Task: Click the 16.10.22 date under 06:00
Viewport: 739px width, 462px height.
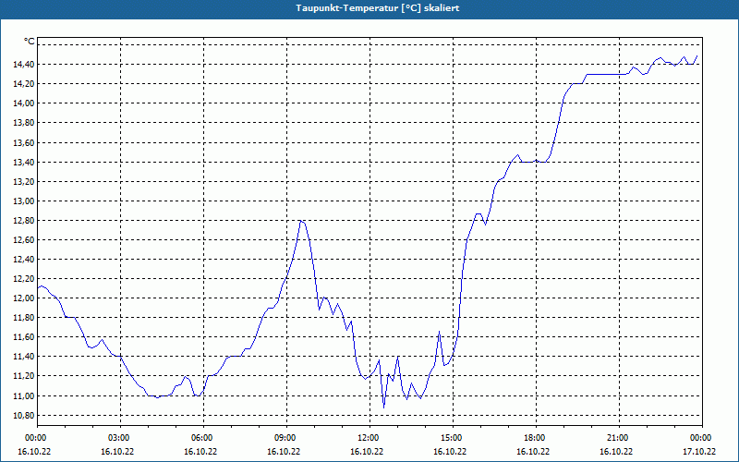Action: coord(200,451)
